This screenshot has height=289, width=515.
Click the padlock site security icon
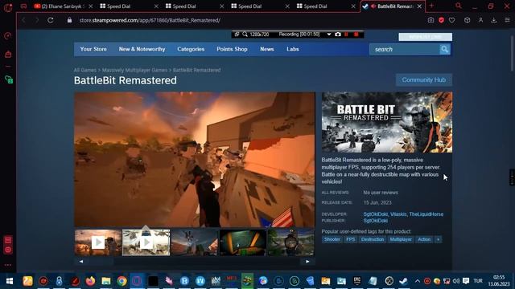click(69, 20)
